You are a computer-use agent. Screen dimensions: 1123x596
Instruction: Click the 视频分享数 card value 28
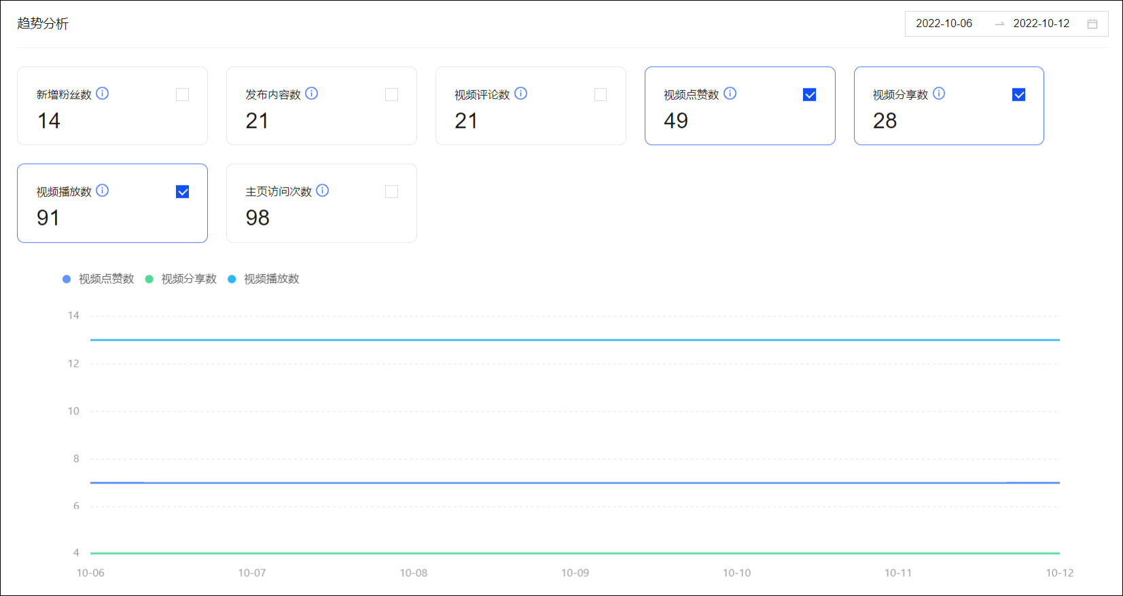(x=885, y=121)
